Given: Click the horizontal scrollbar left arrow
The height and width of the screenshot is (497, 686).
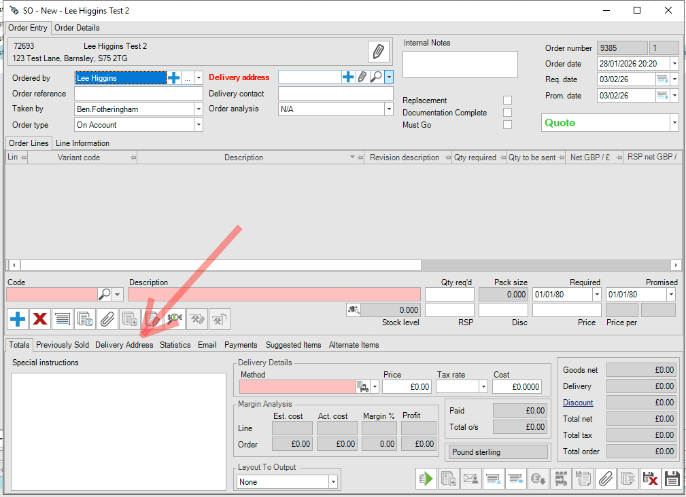Looking at the screenshot, I should (14, 265).
